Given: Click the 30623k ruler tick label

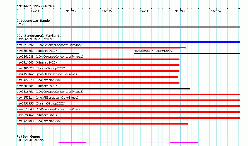Looking at the screenshot, I should (144, 11).
